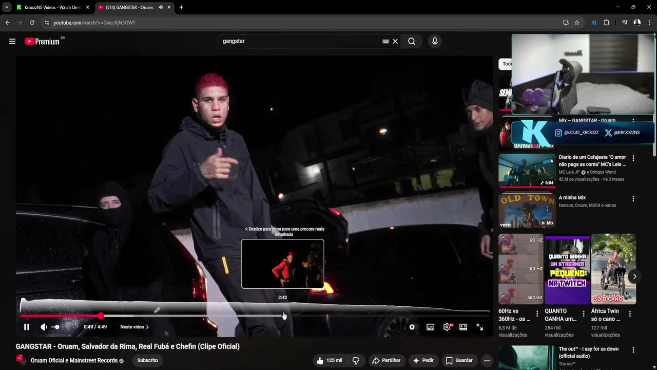This screenshot has height=370, width=657.
Task: Open options for 'A minha Mix'
Action: tap(633, 199)
